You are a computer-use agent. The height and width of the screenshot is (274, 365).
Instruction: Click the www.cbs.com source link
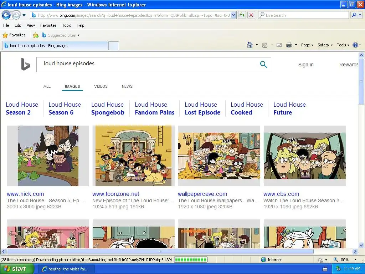pos(281,194)
